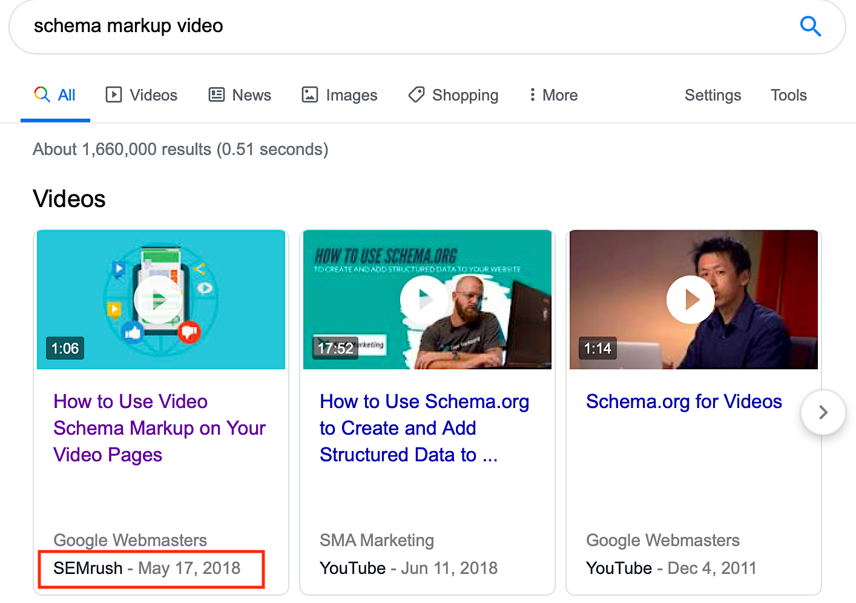The width and height of the screenshot is (856, 603).
Task: Open the News tab
Action: 240,95
